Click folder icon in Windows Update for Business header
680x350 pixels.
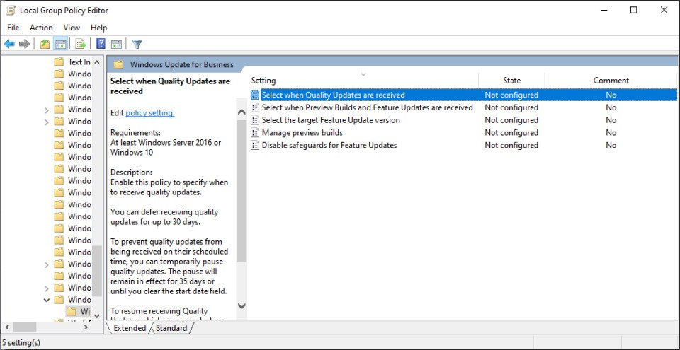coord(118,65)
